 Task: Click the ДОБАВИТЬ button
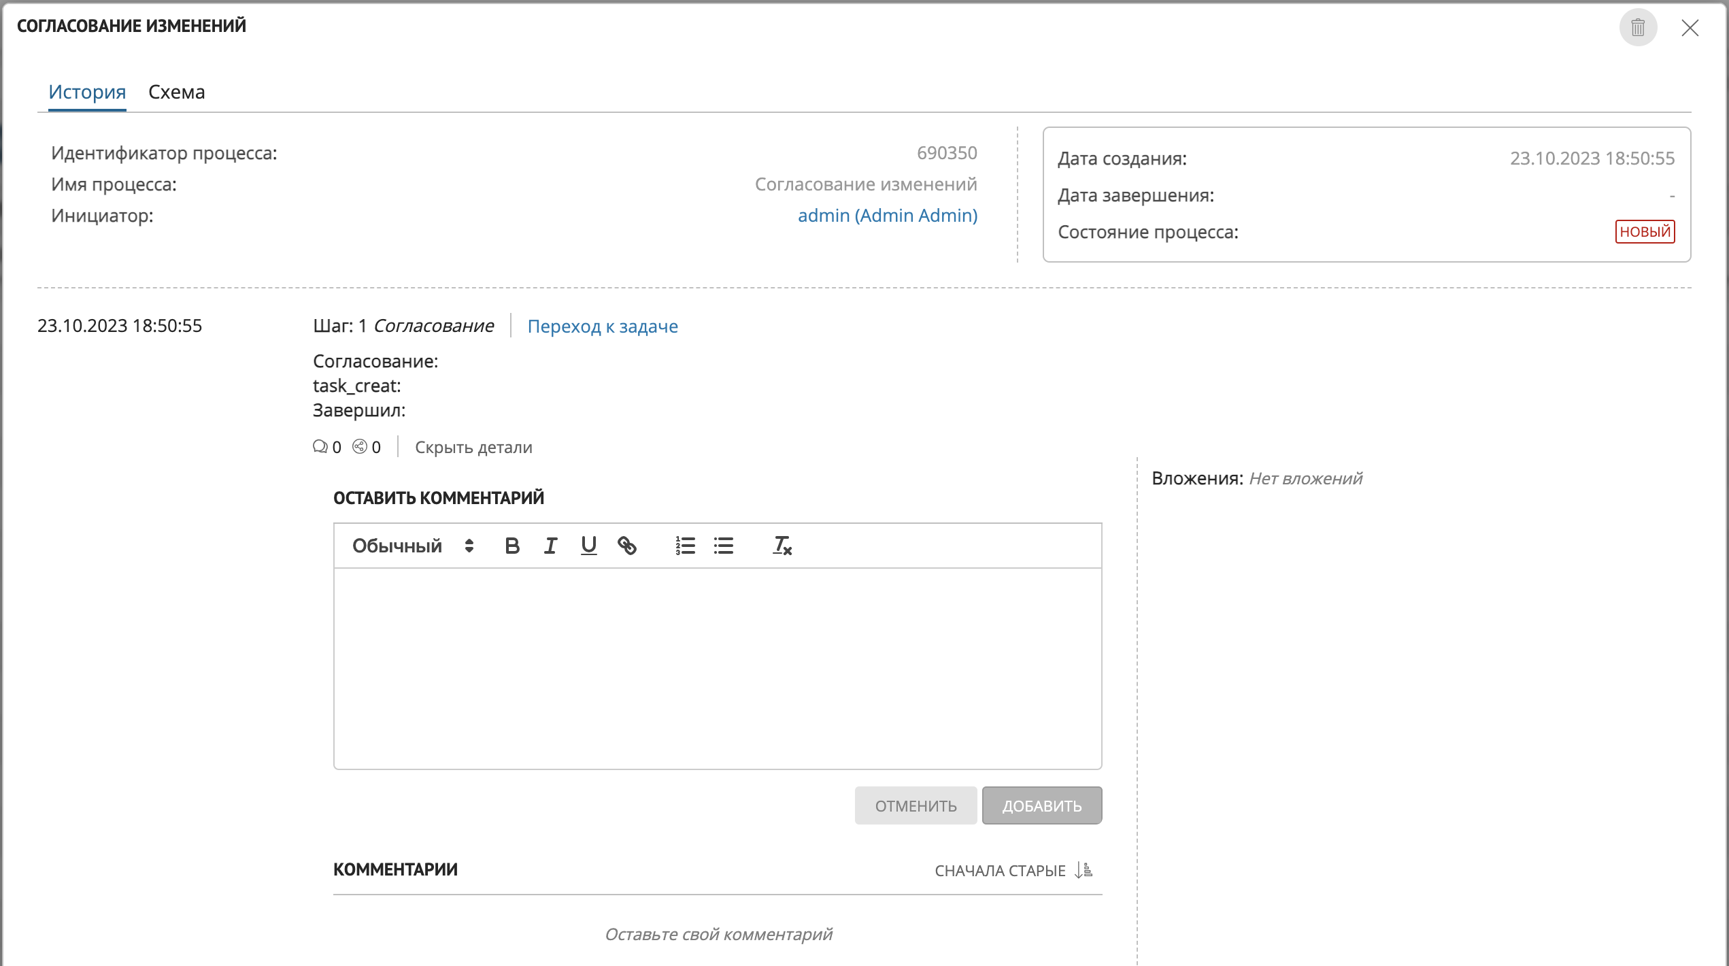click(1042, 805)
